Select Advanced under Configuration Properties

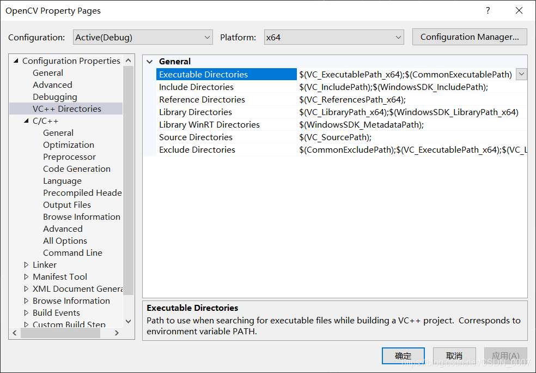pos(52,85)
